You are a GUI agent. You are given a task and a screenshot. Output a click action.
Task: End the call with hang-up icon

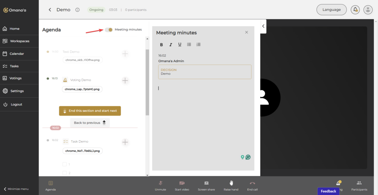coord(252,183)
